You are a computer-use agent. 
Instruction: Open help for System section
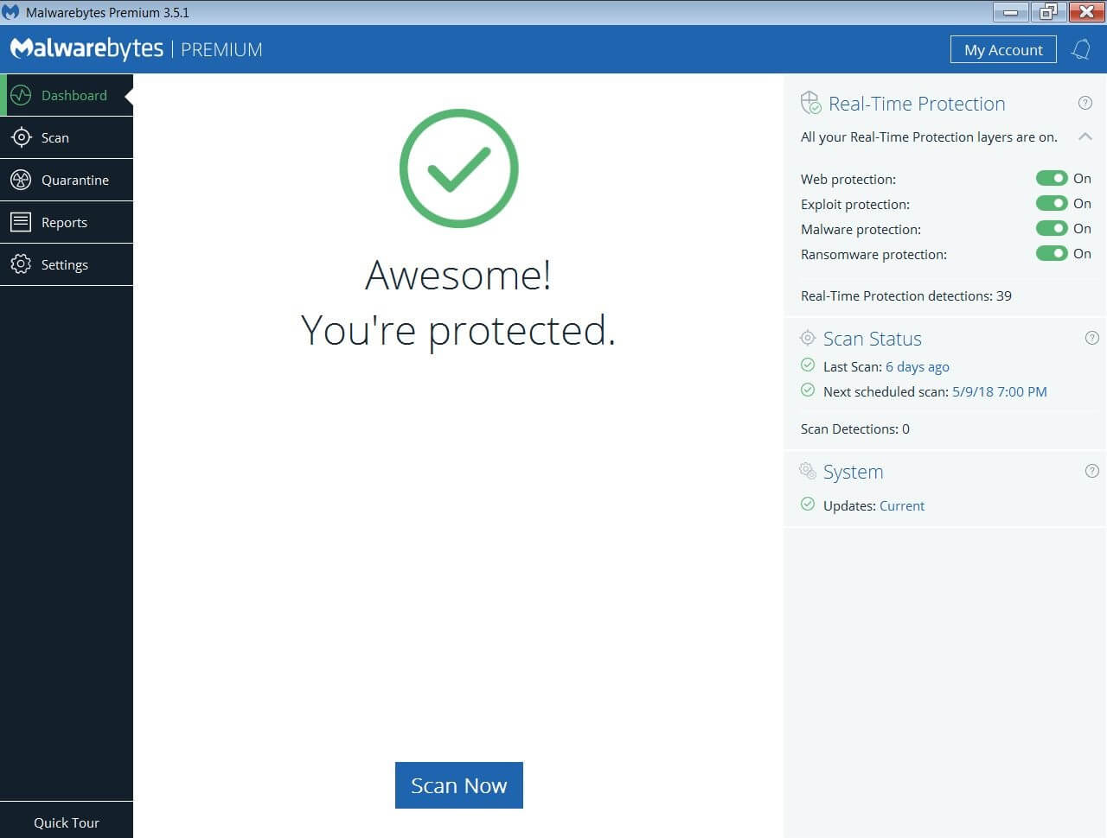pyautogui.click(x=1092, y=471)
